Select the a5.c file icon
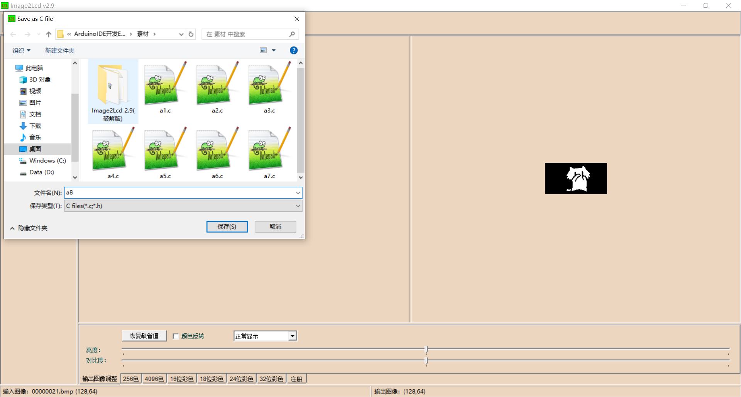 165,149
